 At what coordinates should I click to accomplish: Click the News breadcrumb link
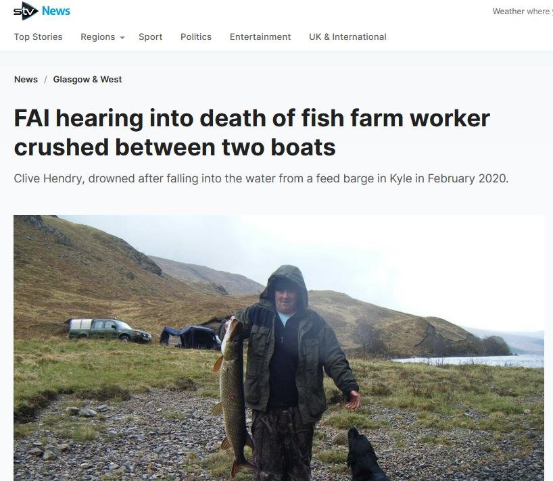pyautogui.click(x=26, y=79)
